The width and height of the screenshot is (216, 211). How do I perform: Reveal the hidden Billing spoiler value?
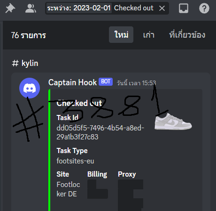tap(98, 189)
